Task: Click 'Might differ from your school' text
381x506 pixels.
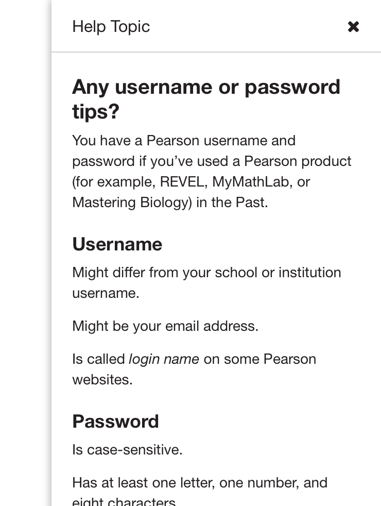Action: pos(165,273)
